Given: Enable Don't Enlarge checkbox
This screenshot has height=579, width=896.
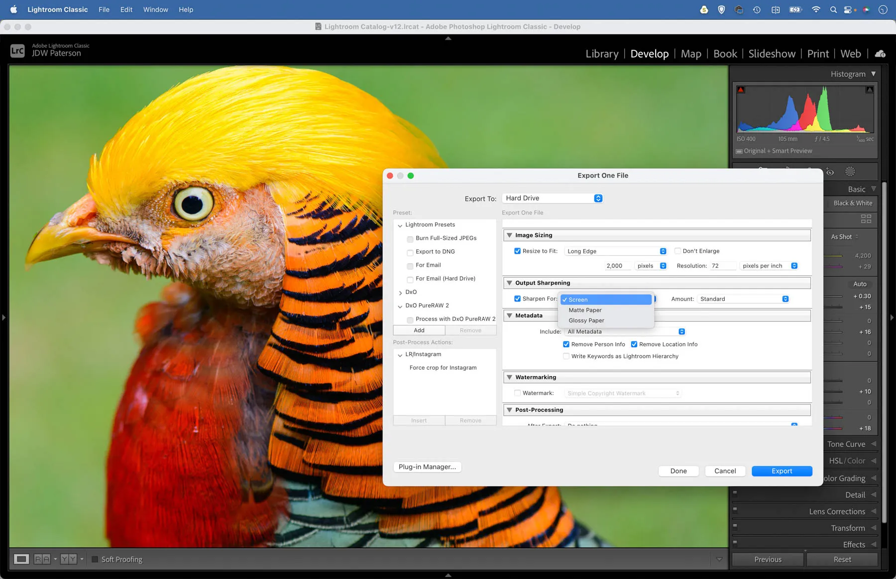Looking at the screenshot, I should [677, 251].
